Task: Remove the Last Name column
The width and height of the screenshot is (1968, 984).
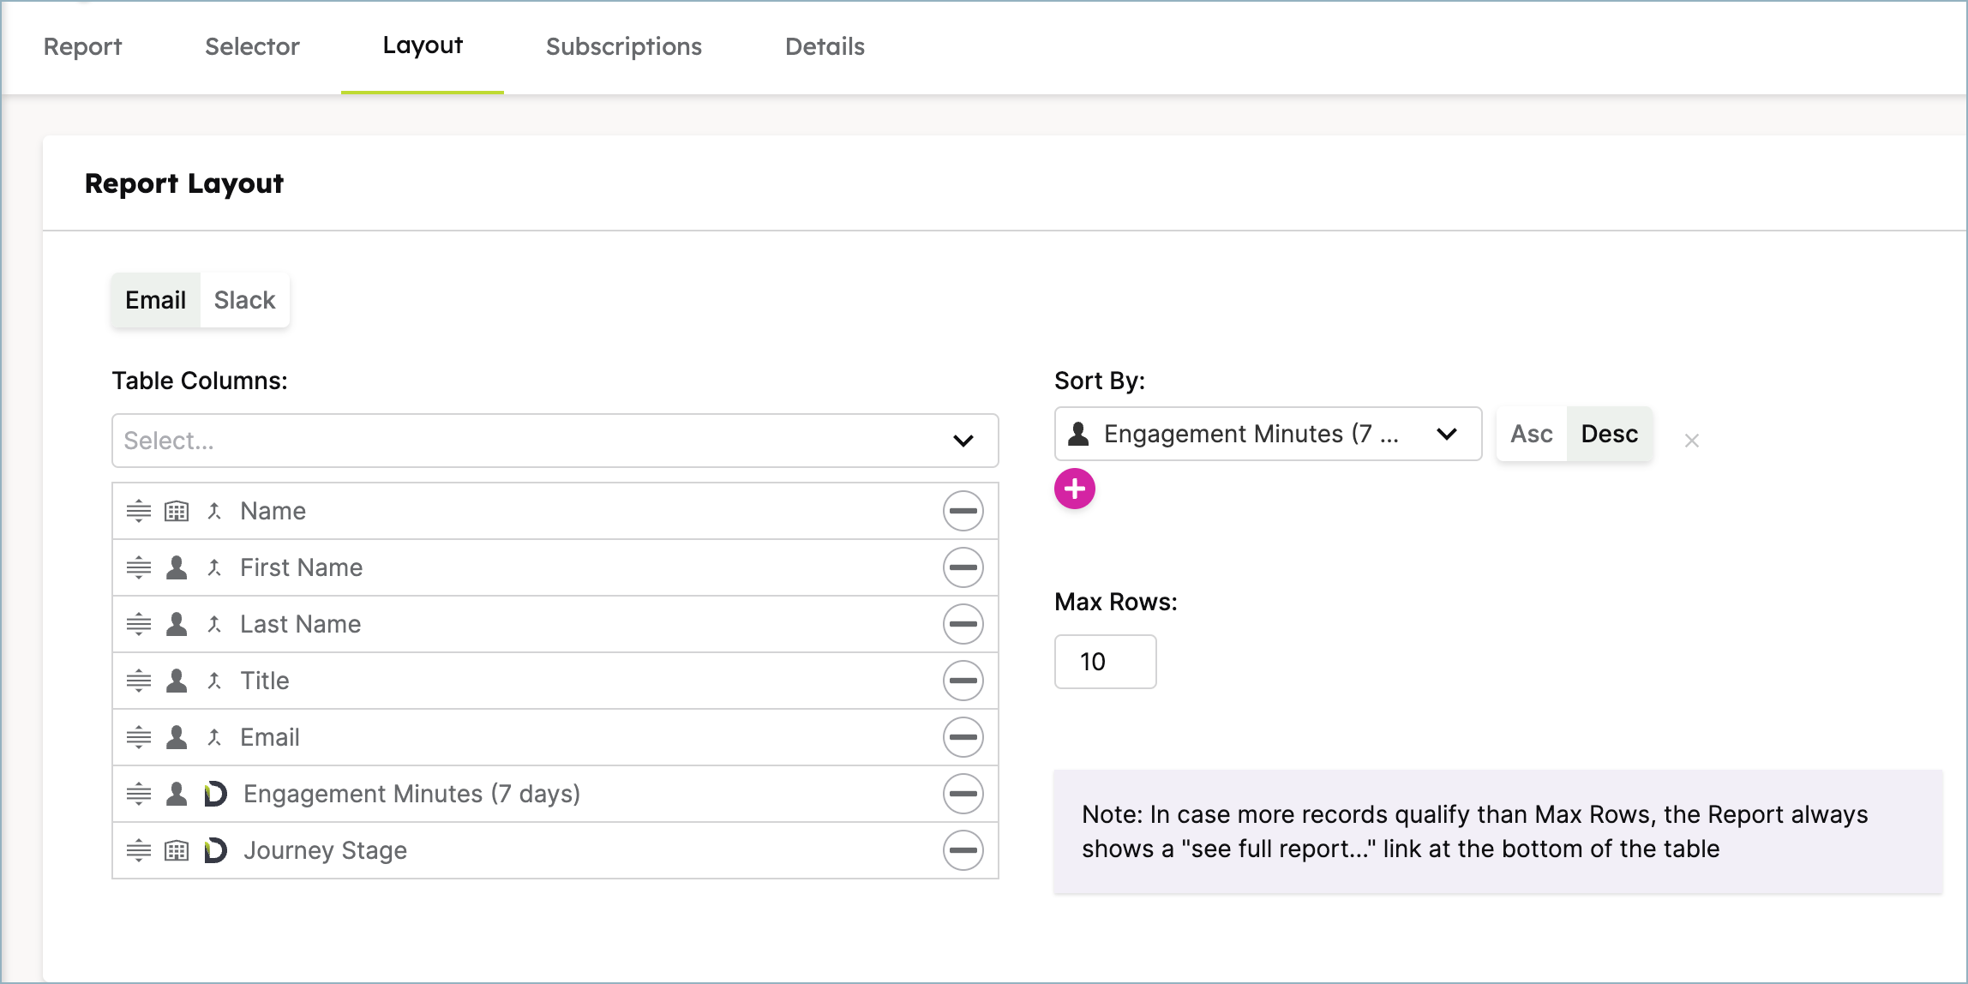Action: coord(963,624)
